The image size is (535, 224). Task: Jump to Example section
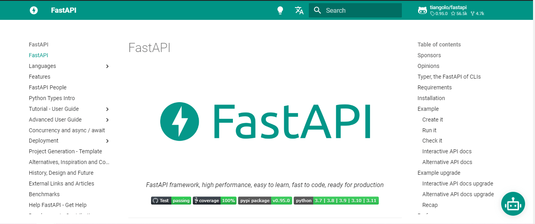tap(428, 109)
